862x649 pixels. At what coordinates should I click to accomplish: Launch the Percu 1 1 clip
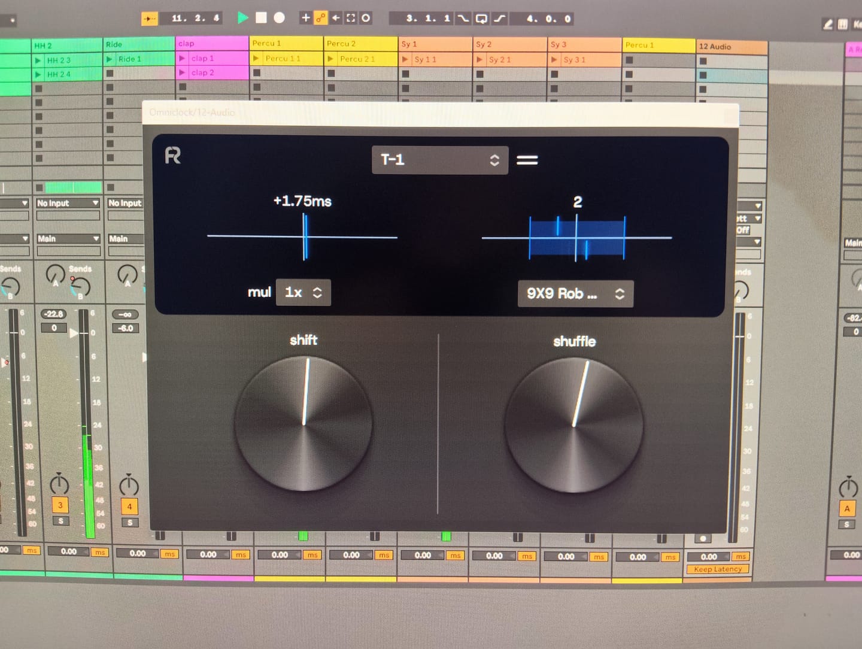point(256,58)
